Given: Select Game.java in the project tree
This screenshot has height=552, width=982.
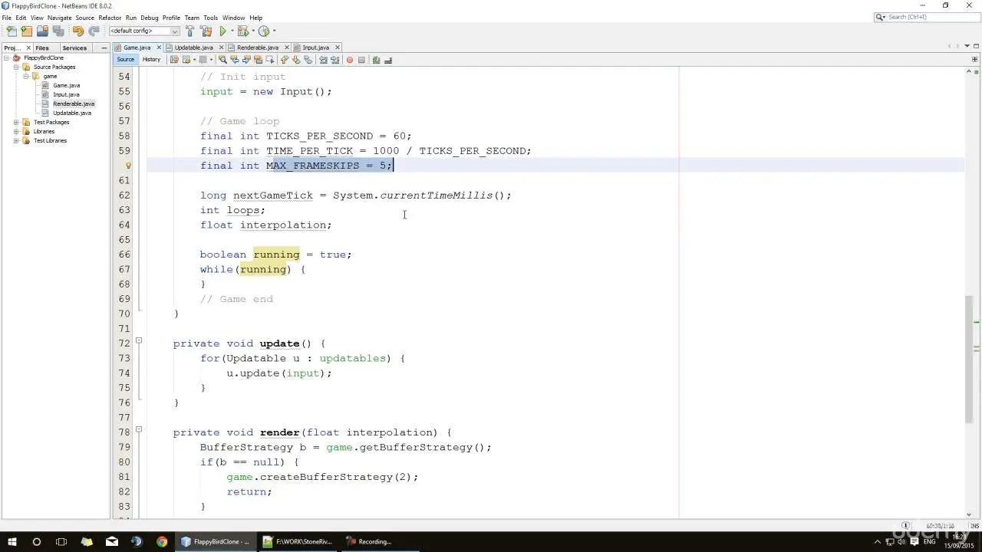Looking at the screenshot, I should click(x=66, y=85).
